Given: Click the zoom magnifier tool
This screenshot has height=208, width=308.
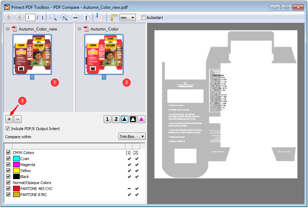Looking at the screenshot, I should click(53, 17).
